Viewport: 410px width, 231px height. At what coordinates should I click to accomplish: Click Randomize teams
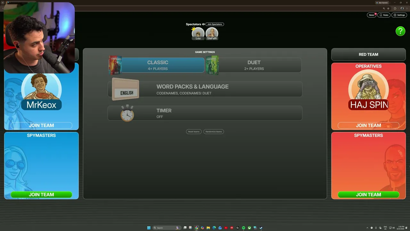tap(214, 132)
